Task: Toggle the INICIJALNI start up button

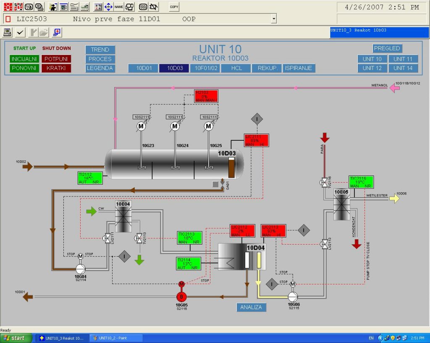Action: (x=24, y=59)
